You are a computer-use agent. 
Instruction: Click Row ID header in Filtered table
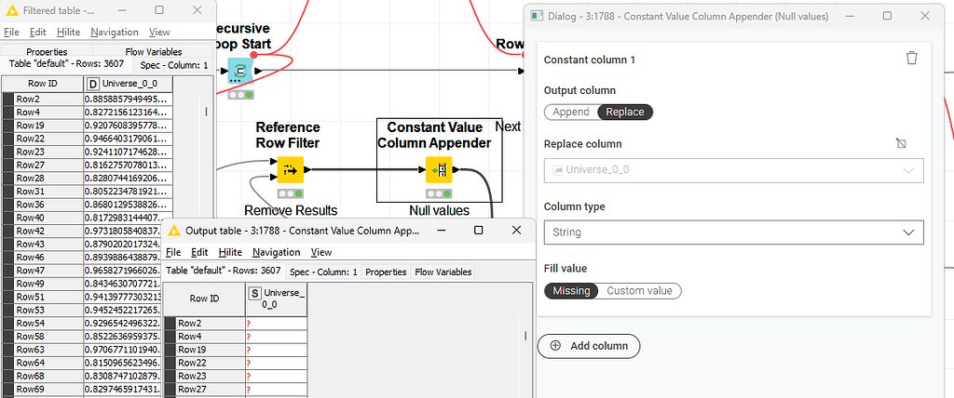[43, 84]
